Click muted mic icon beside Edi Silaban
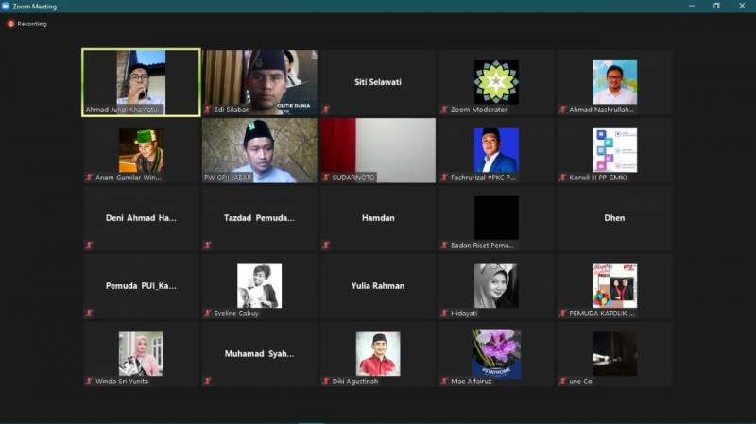Image resolution: width=756 pixels, height=424 pixels. [x=208, y=110]
